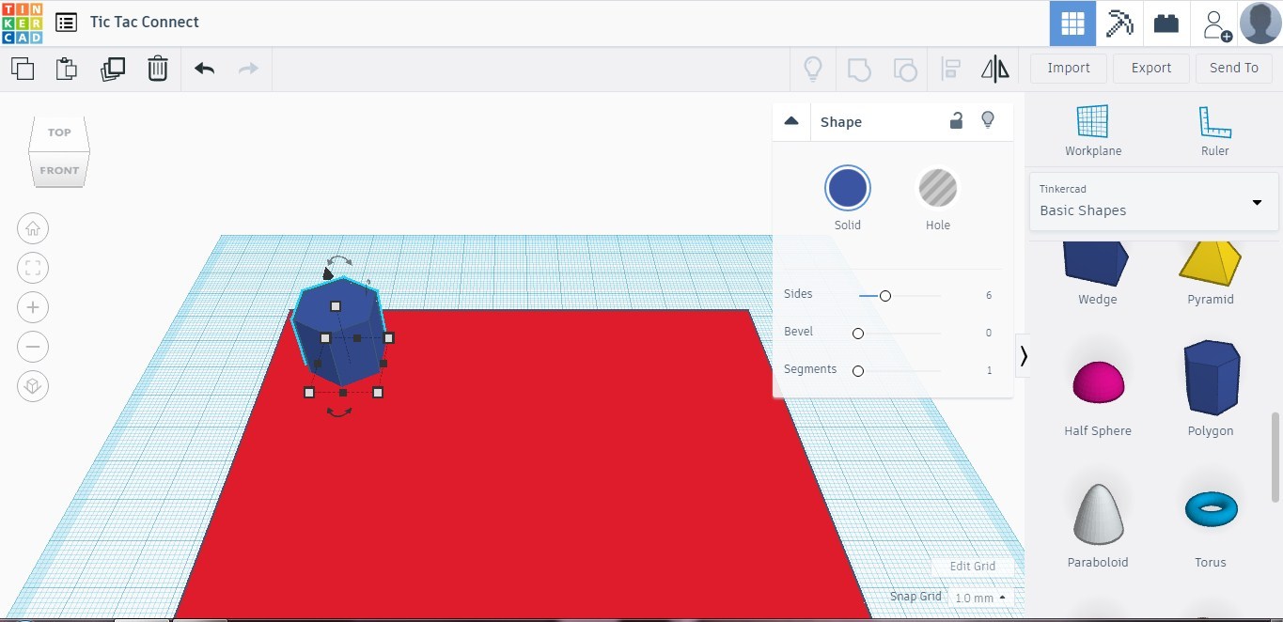Open Edit Grid settings
The image size is (1283, 622).
pyautogui.click(x=973, y=566)
